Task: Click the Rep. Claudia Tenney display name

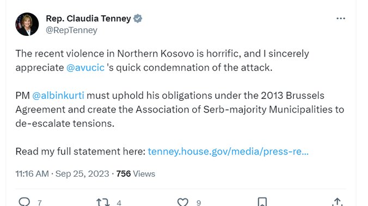Action: (x=88, y=18)
